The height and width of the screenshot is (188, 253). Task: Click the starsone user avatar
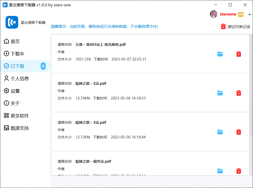[x=214, y=14]
